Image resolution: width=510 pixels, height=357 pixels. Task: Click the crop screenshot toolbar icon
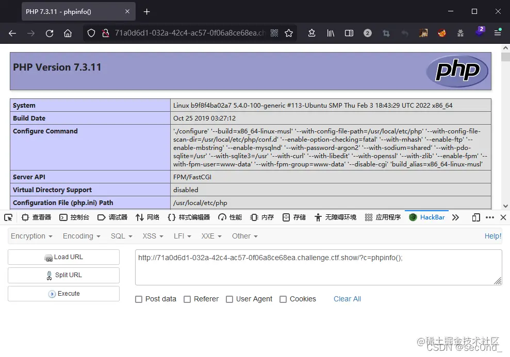386,33
